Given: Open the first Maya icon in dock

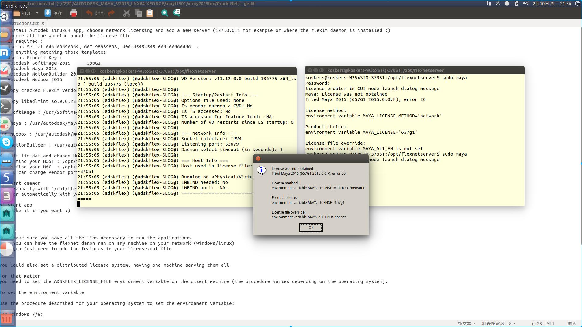Looking at the screenshot, I should pyautogui.click(x=7, y=214).
